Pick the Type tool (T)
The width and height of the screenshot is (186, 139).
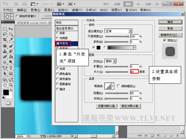[11, 68]
